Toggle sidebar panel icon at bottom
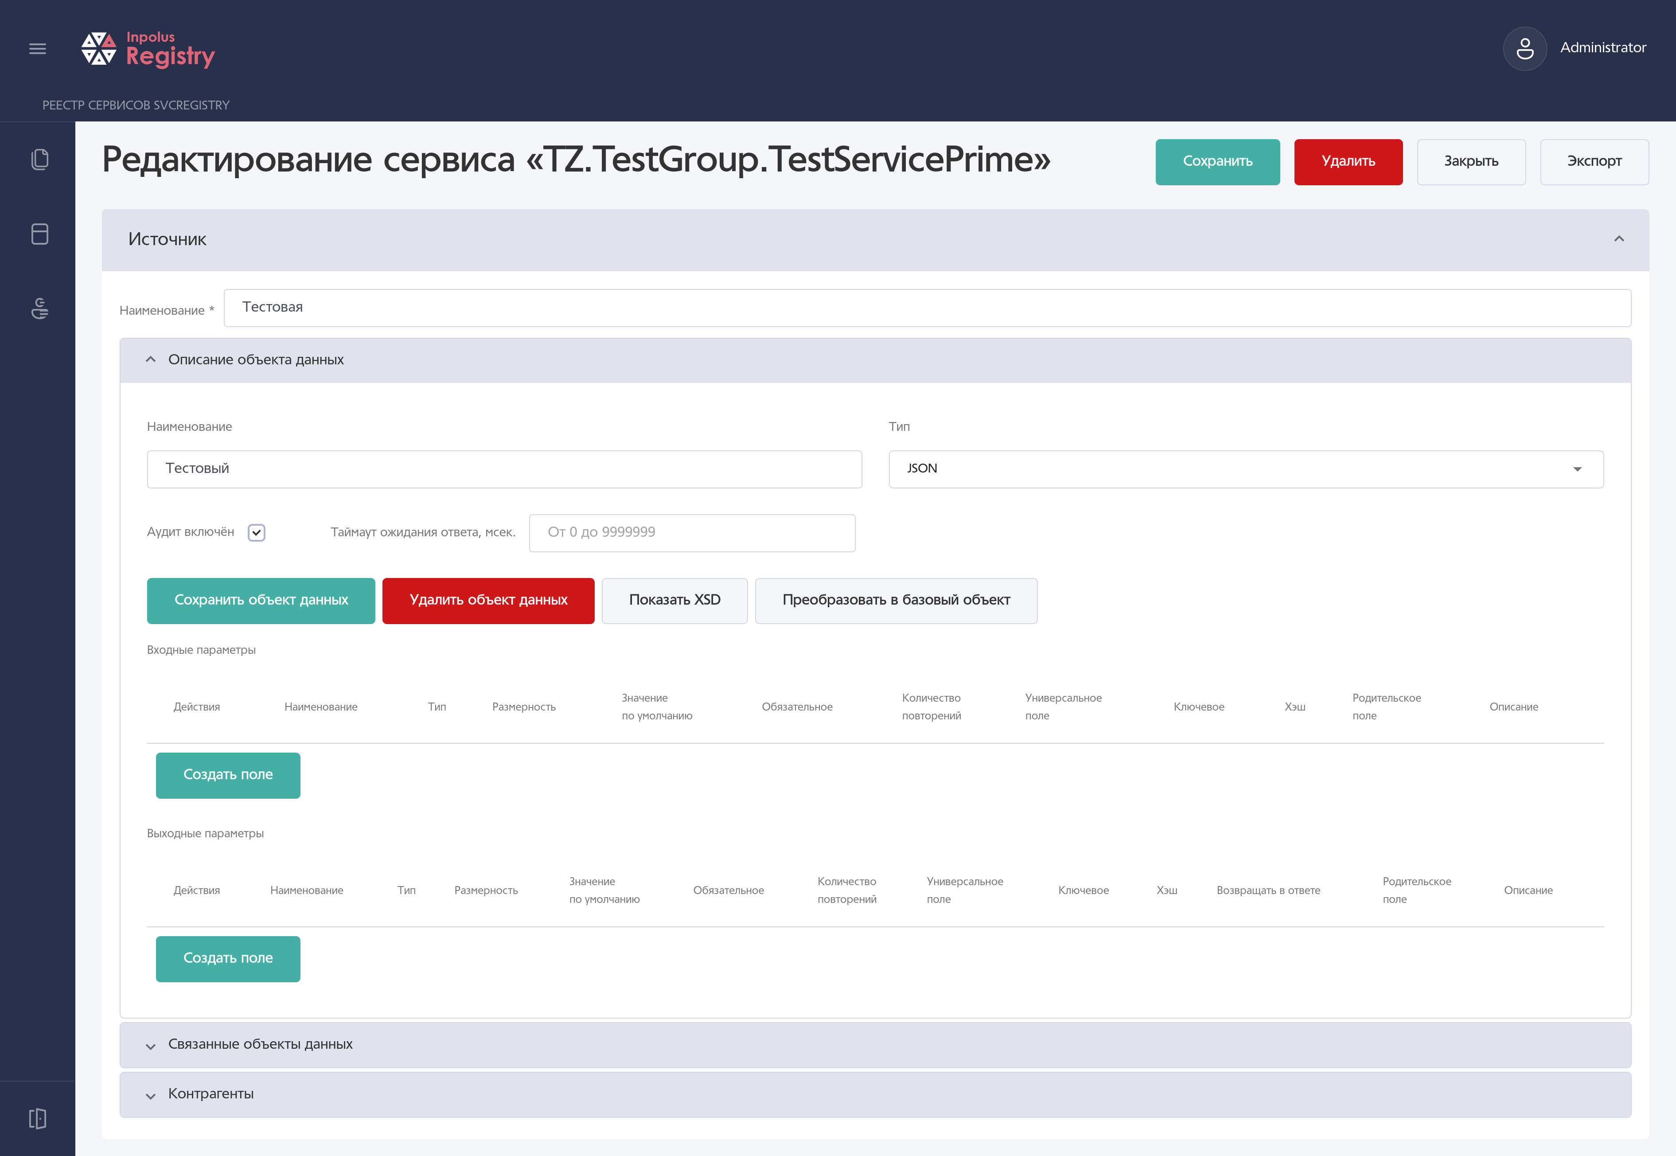The image size is (1676, 1156). (38, 1118)
